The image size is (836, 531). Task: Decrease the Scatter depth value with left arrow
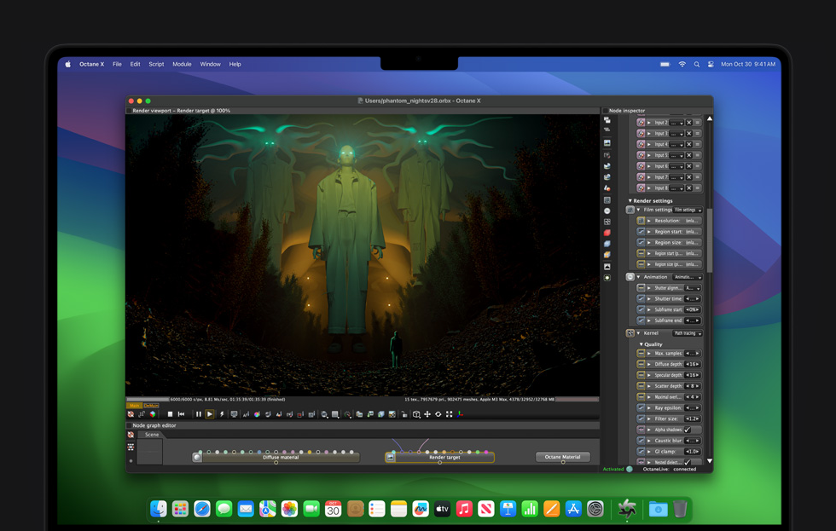point(688,386)
